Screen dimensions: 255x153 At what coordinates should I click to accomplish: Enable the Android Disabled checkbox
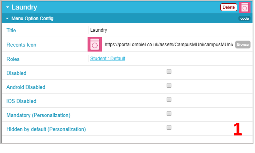[x=169, y=85]
